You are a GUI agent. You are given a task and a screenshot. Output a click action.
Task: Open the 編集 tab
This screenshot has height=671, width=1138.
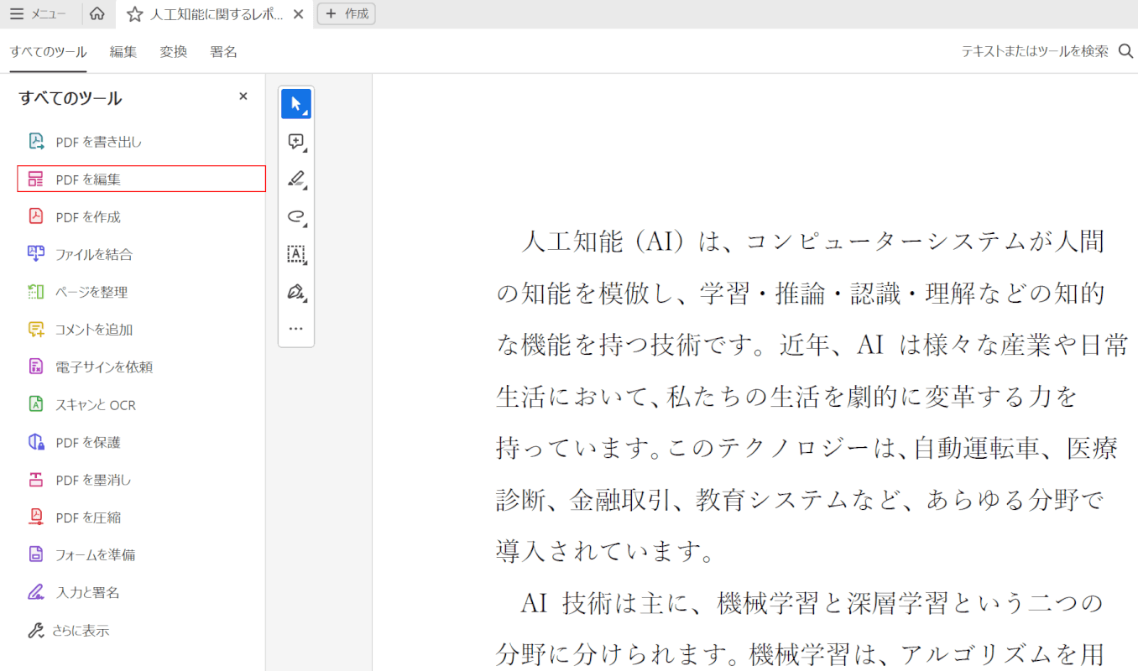[123, 52]
